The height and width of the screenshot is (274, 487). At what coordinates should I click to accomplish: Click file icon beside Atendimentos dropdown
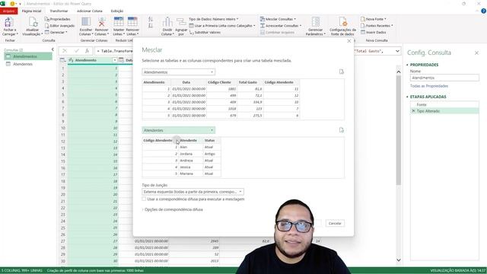(342, 72)
